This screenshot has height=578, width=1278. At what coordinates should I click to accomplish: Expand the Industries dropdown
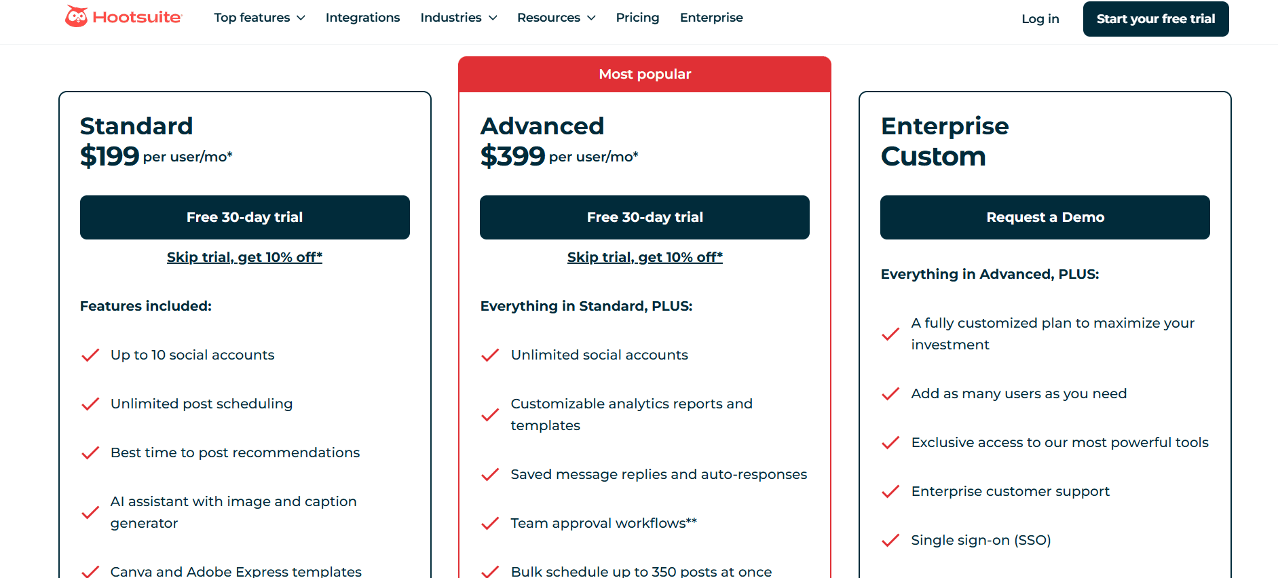tap(459, 18)
